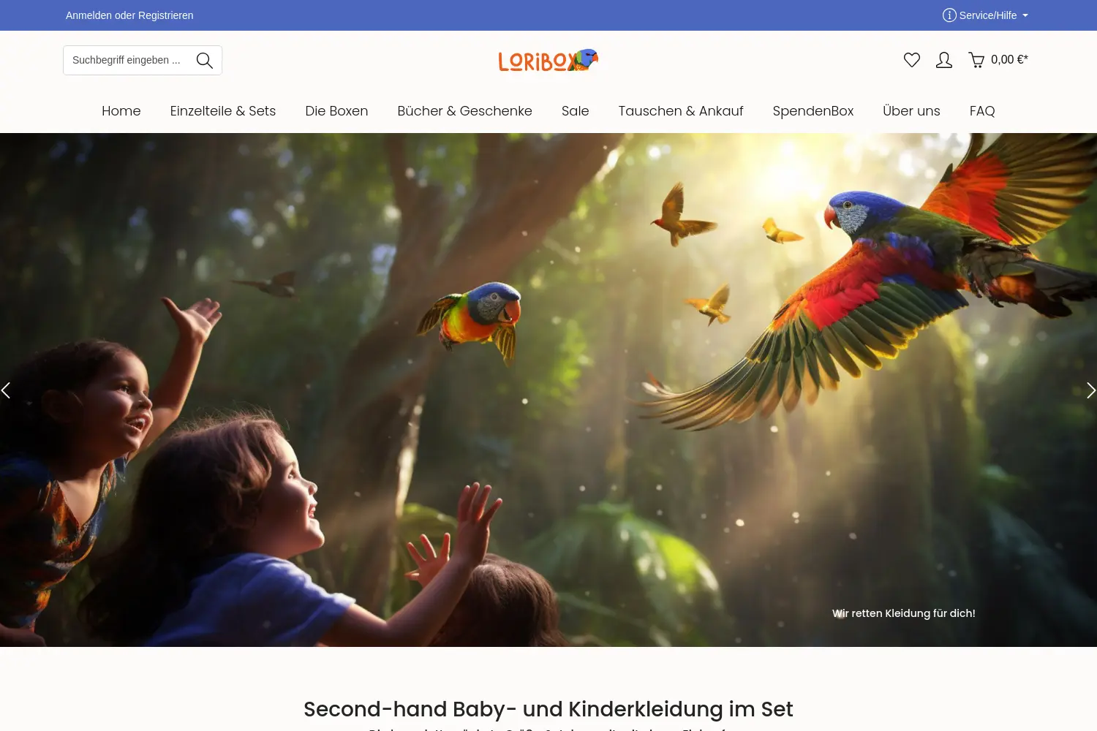Screen dimensions: 1097x731
Task: Click the Loribox parrot logo
Action: pyautogui.click(x=548, y=61)
